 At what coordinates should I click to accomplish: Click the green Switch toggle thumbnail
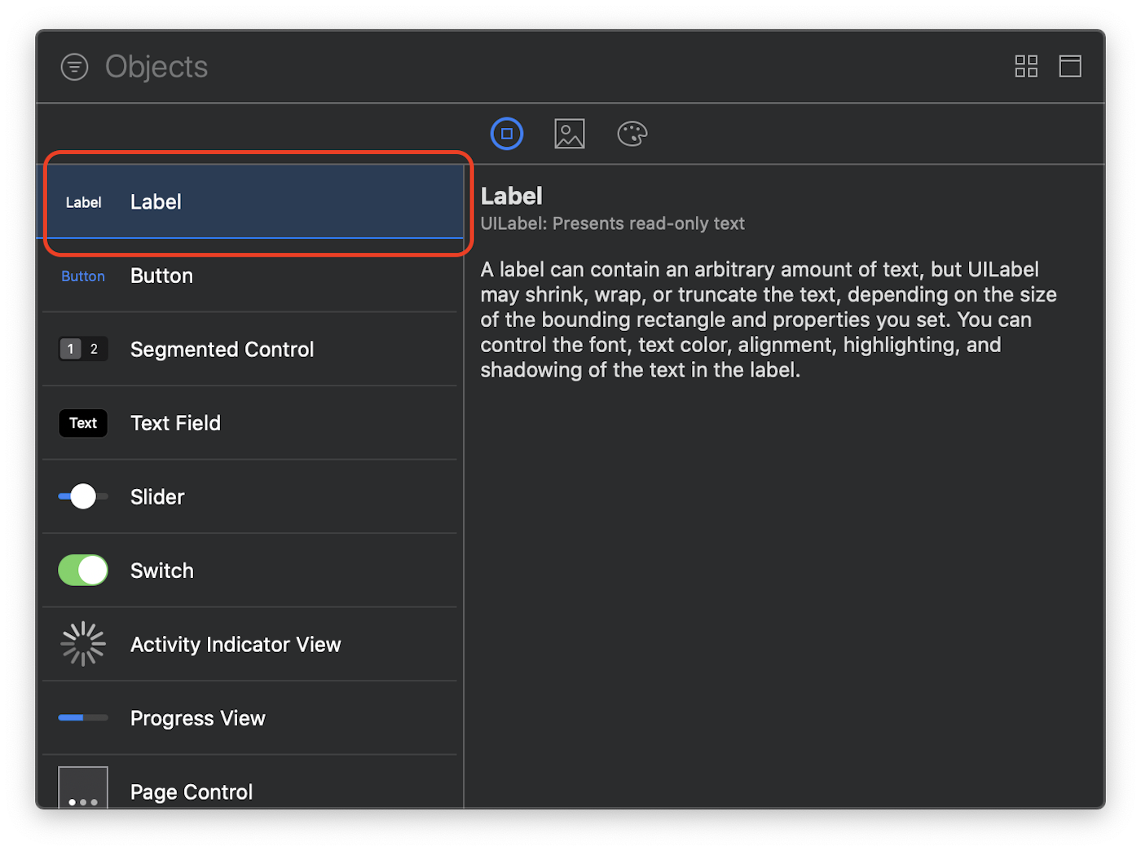click(x=83, y=571)
